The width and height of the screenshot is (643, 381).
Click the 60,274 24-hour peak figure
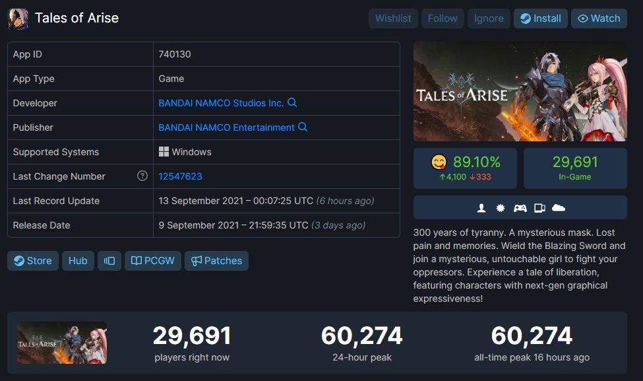click(361, 336)
